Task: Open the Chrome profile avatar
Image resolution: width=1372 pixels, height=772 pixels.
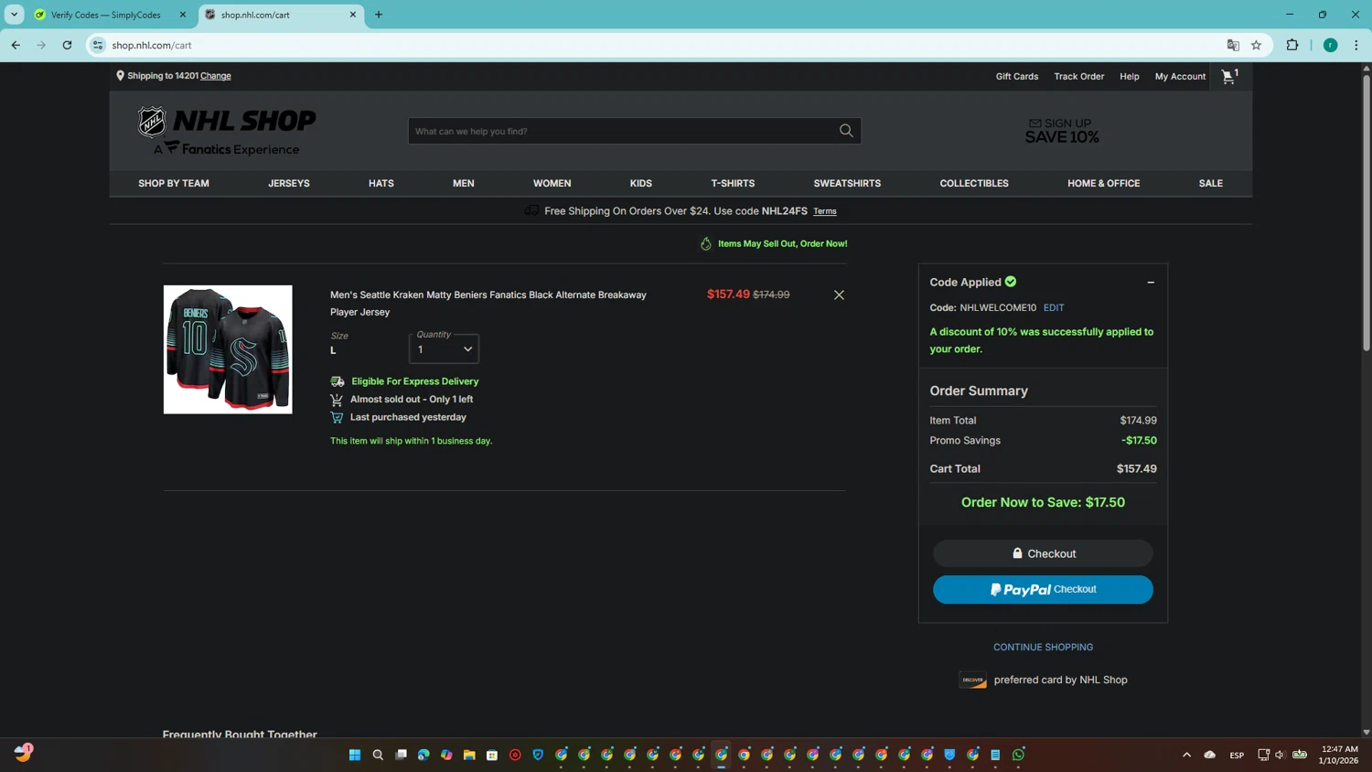Action: click(x=1330, y=45)
